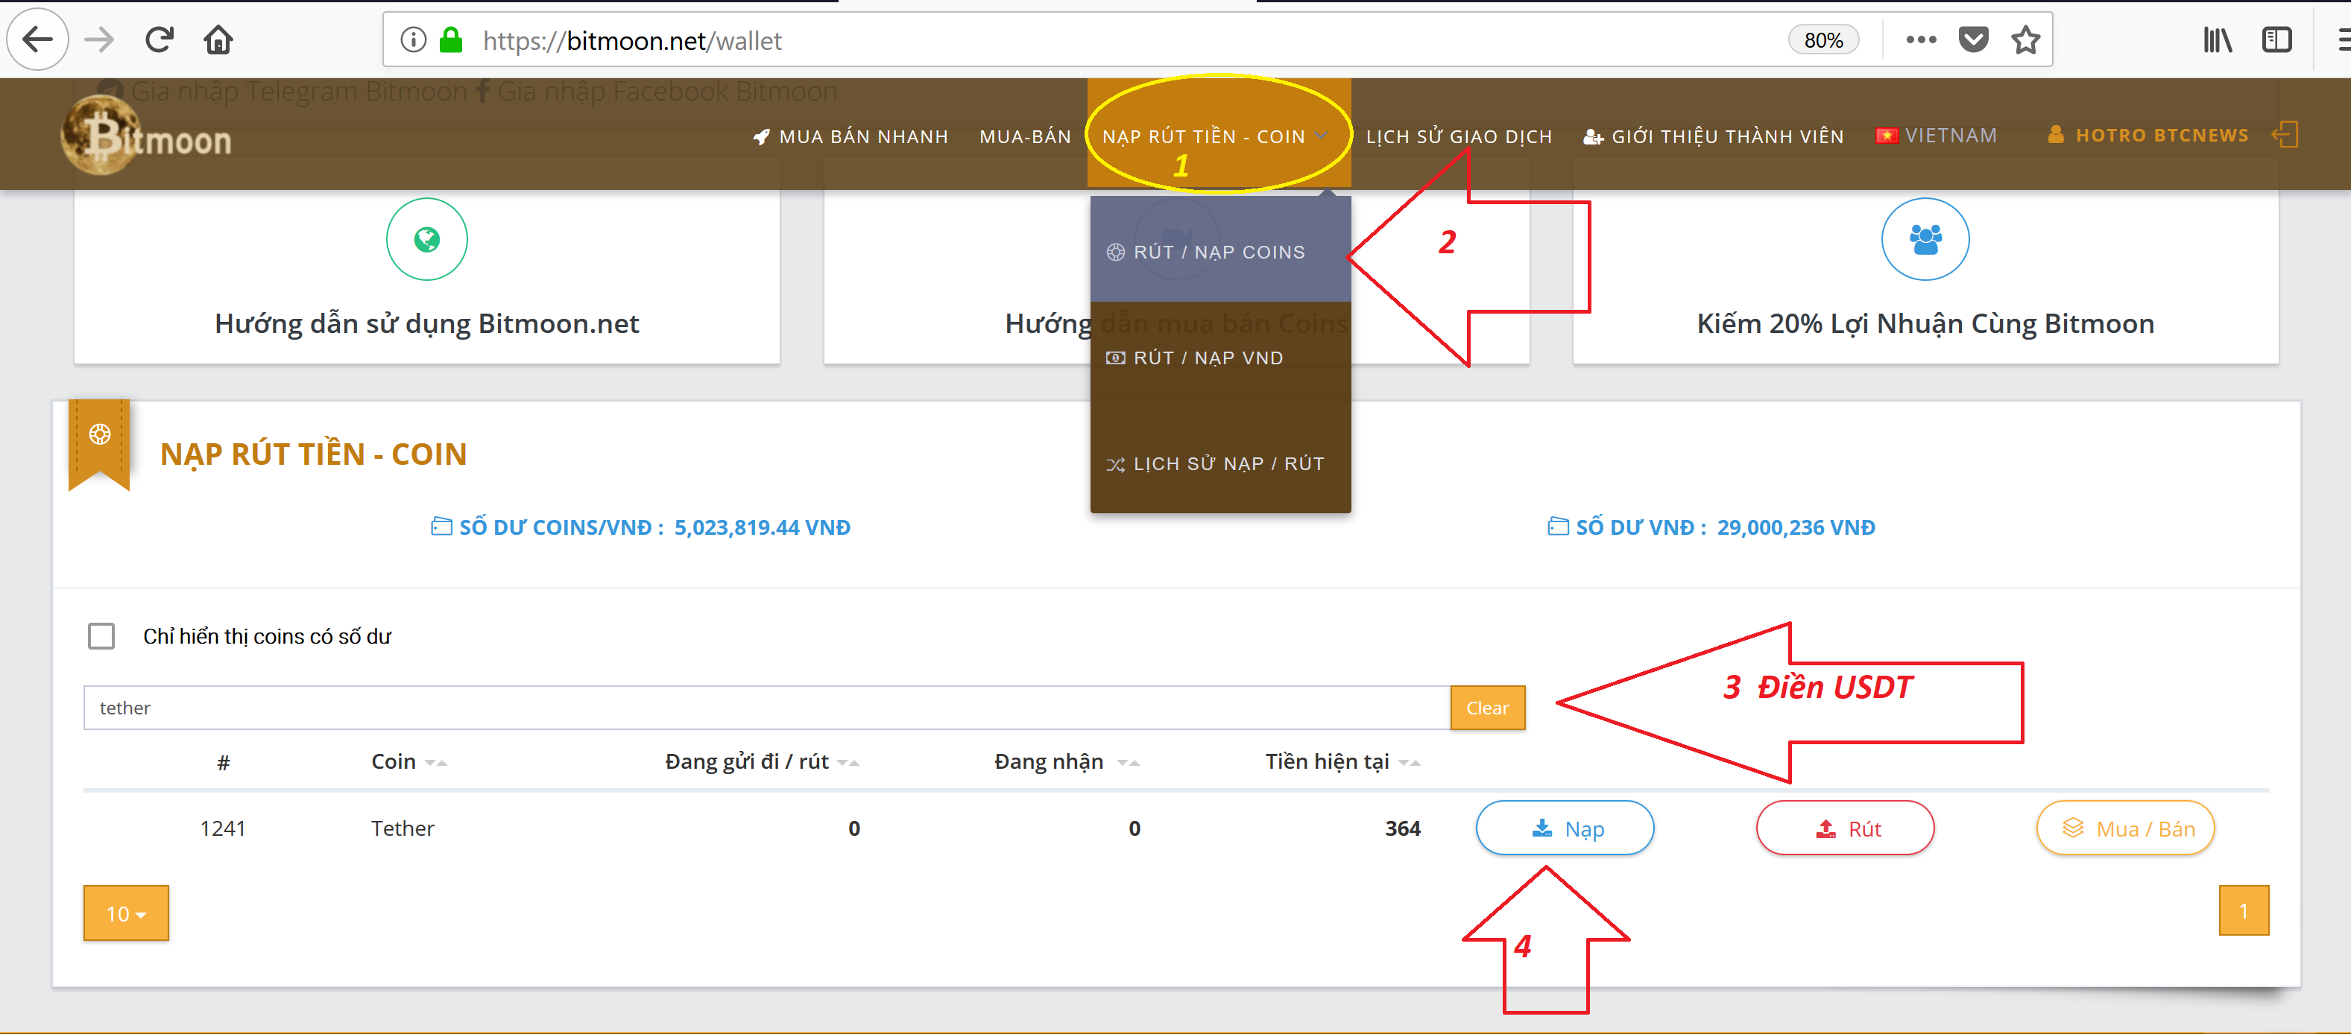Open Gia nhập Telegram Bitmoon link
The width and height of the screenshot is (2351, 1034).
pos(284,91)
